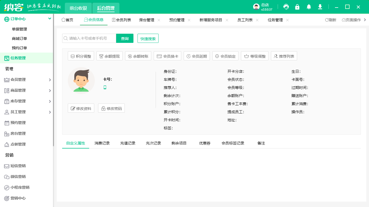Close the 房台管理 tab
369x207 pixels.
(159, 20)
